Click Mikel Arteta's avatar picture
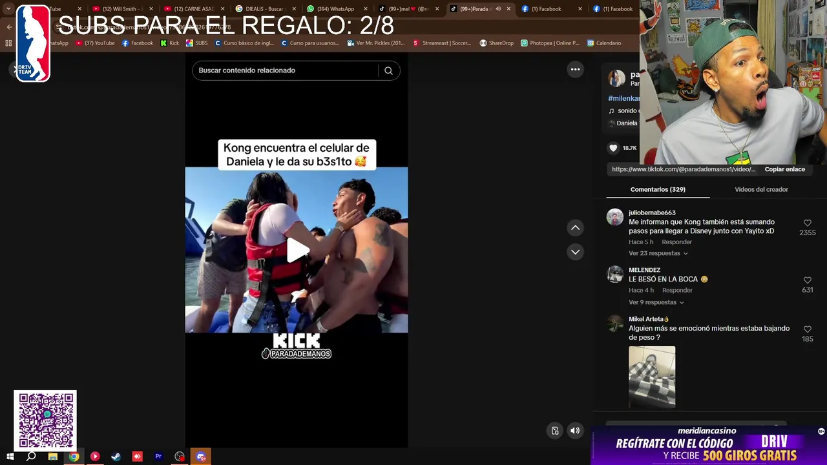This screenshot has width=827, height=465. click(x=615, y=324)
